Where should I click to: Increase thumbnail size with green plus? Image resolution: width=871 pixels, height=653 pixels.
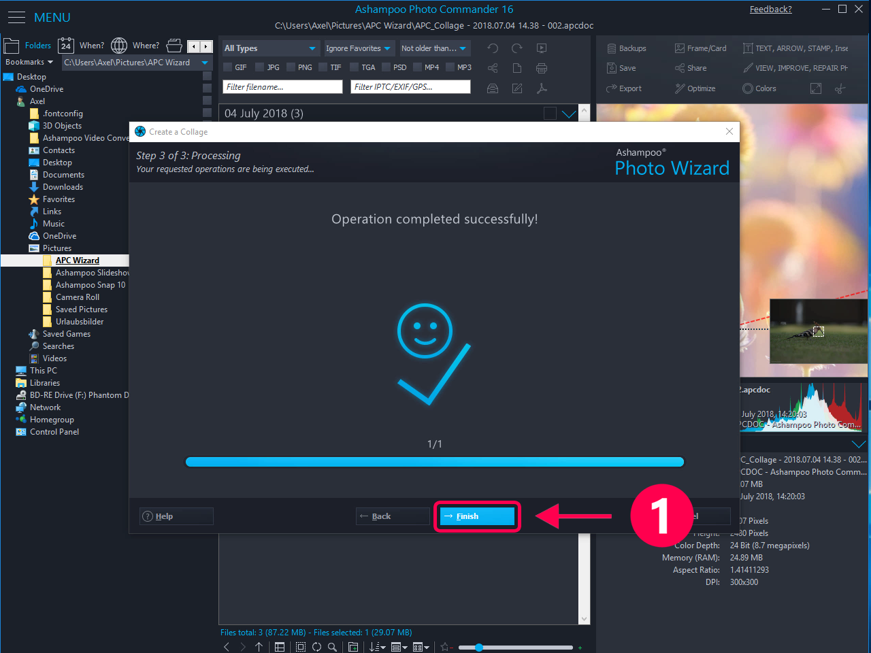tap(580, 648)
